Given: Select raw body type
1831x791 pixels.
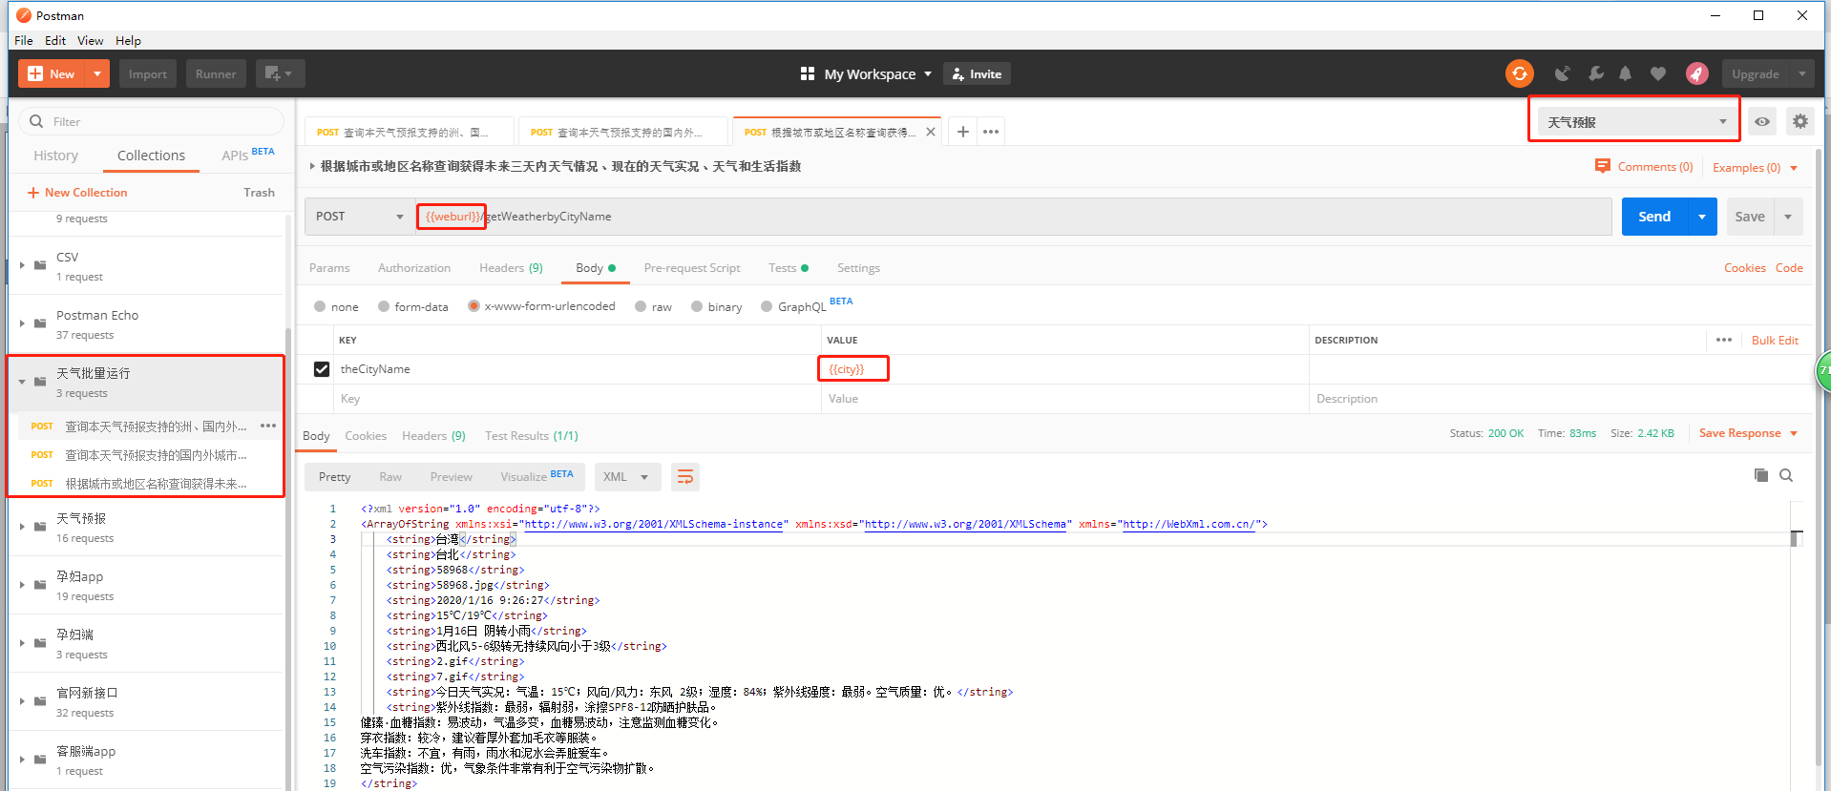Looking at the screenshot, I should click(641, 306).
